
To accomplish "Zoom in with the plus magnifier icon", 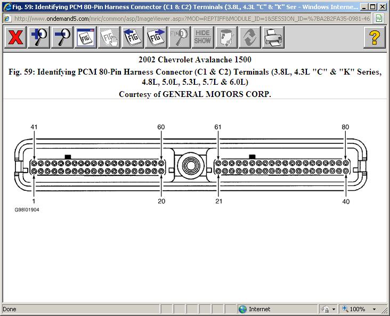I will 39,37.
